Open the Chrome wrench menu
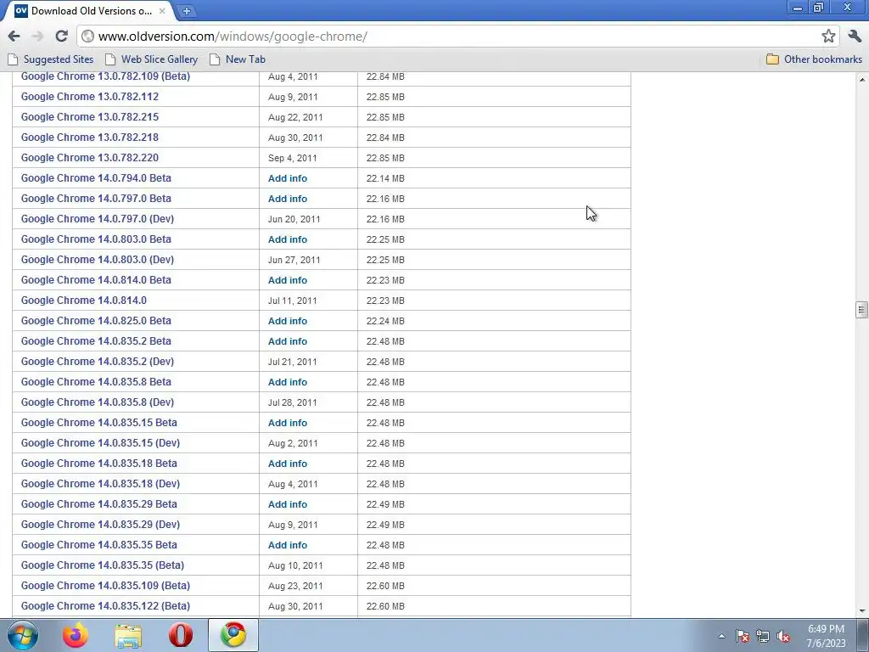 tap(855, 37)
